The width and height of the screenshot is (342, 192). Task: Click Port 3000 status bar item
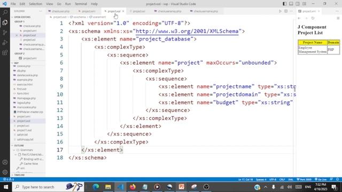click(x=304, y=180)
